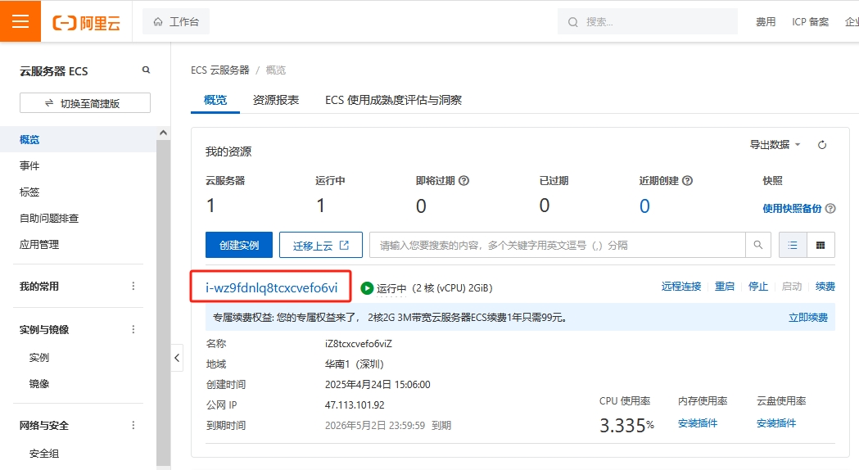Click the instance search magnifier icon
859x470 pixels.
(758, 245)
